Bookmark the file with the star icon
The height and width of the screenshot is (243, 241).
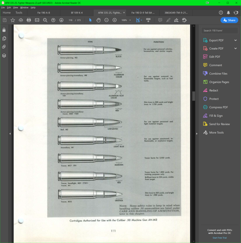coord(13,20)
